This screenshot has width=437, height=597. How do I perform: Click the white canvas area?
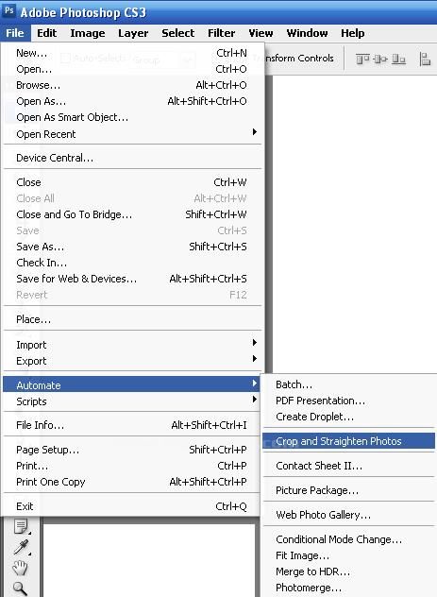(x=355, y=223)
